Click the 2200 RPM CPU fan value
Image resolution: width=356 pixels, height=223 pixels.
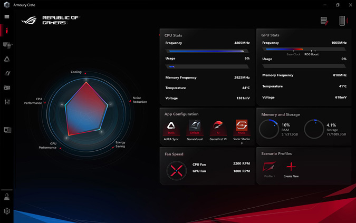click(x=242, y=163)
